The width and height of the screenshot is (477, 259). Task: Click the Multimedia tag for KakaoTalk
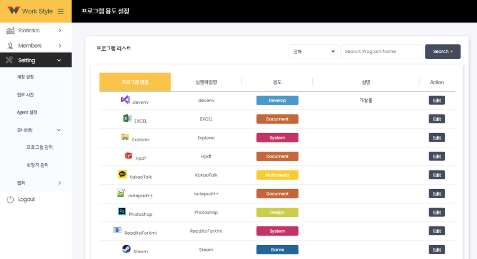[x=277, y=175]
